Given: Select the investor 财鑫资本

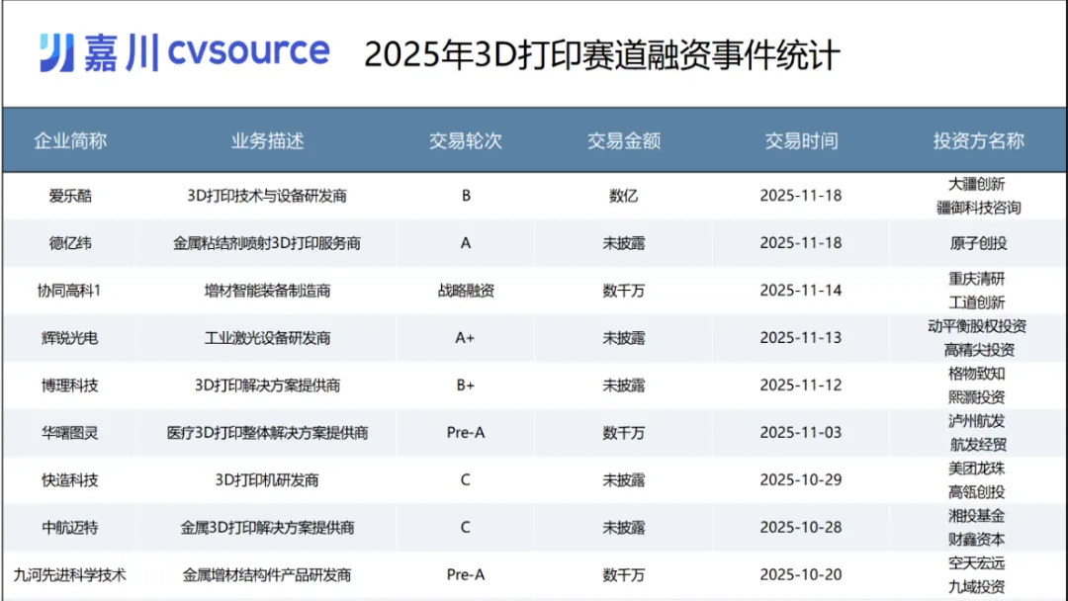Looking at the screenshot, I should [977, 540].
